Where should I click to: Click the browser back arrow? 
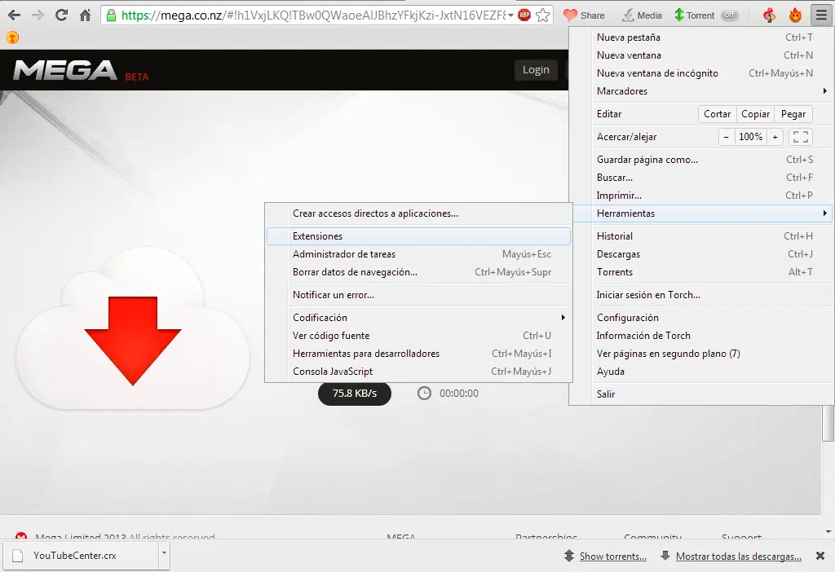15,15
